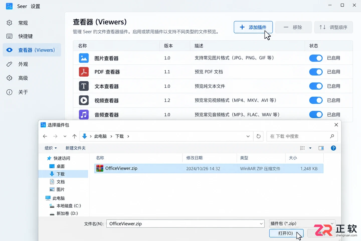Open the 常规 settings page

[32, 23]
